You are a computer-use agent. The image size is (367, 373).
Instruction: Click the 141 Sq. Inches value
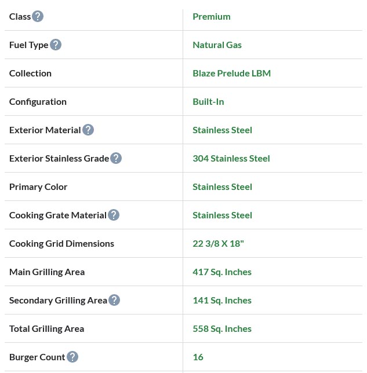tap(222, 300)
